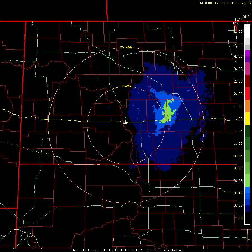
Task: Click the 1.25 legend value
Action: coord(238,131)
